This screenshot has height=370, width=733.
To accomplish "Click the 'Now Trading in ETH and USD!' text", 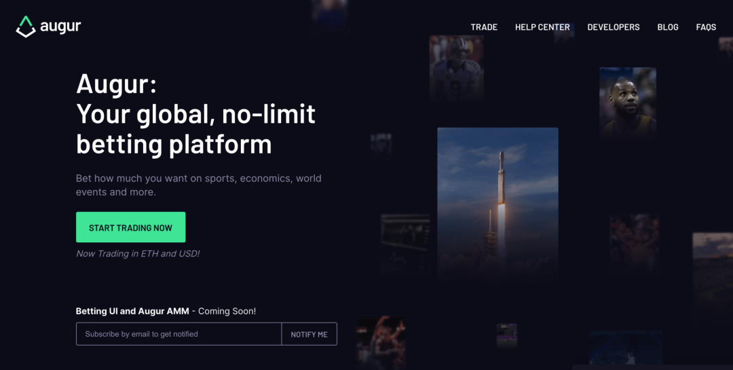I will pyautogui.click(x=138, y=253).
